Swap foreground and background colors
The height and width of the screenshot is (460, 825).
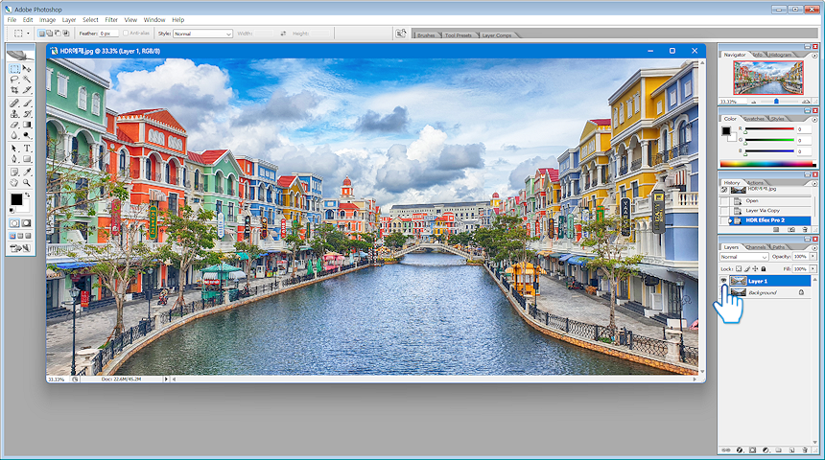coord(27,195)
